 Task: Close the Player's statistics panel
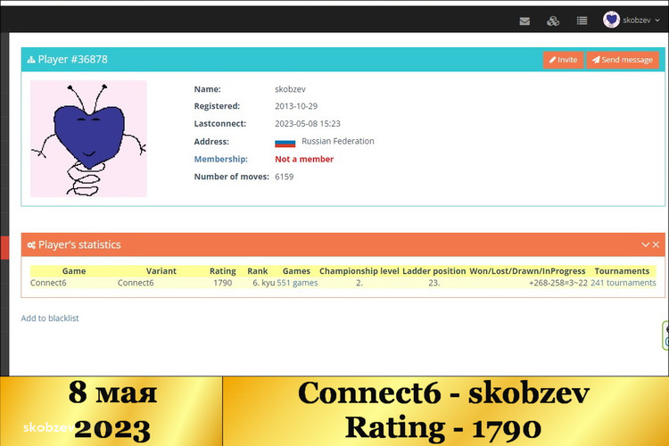pos(656,244)
